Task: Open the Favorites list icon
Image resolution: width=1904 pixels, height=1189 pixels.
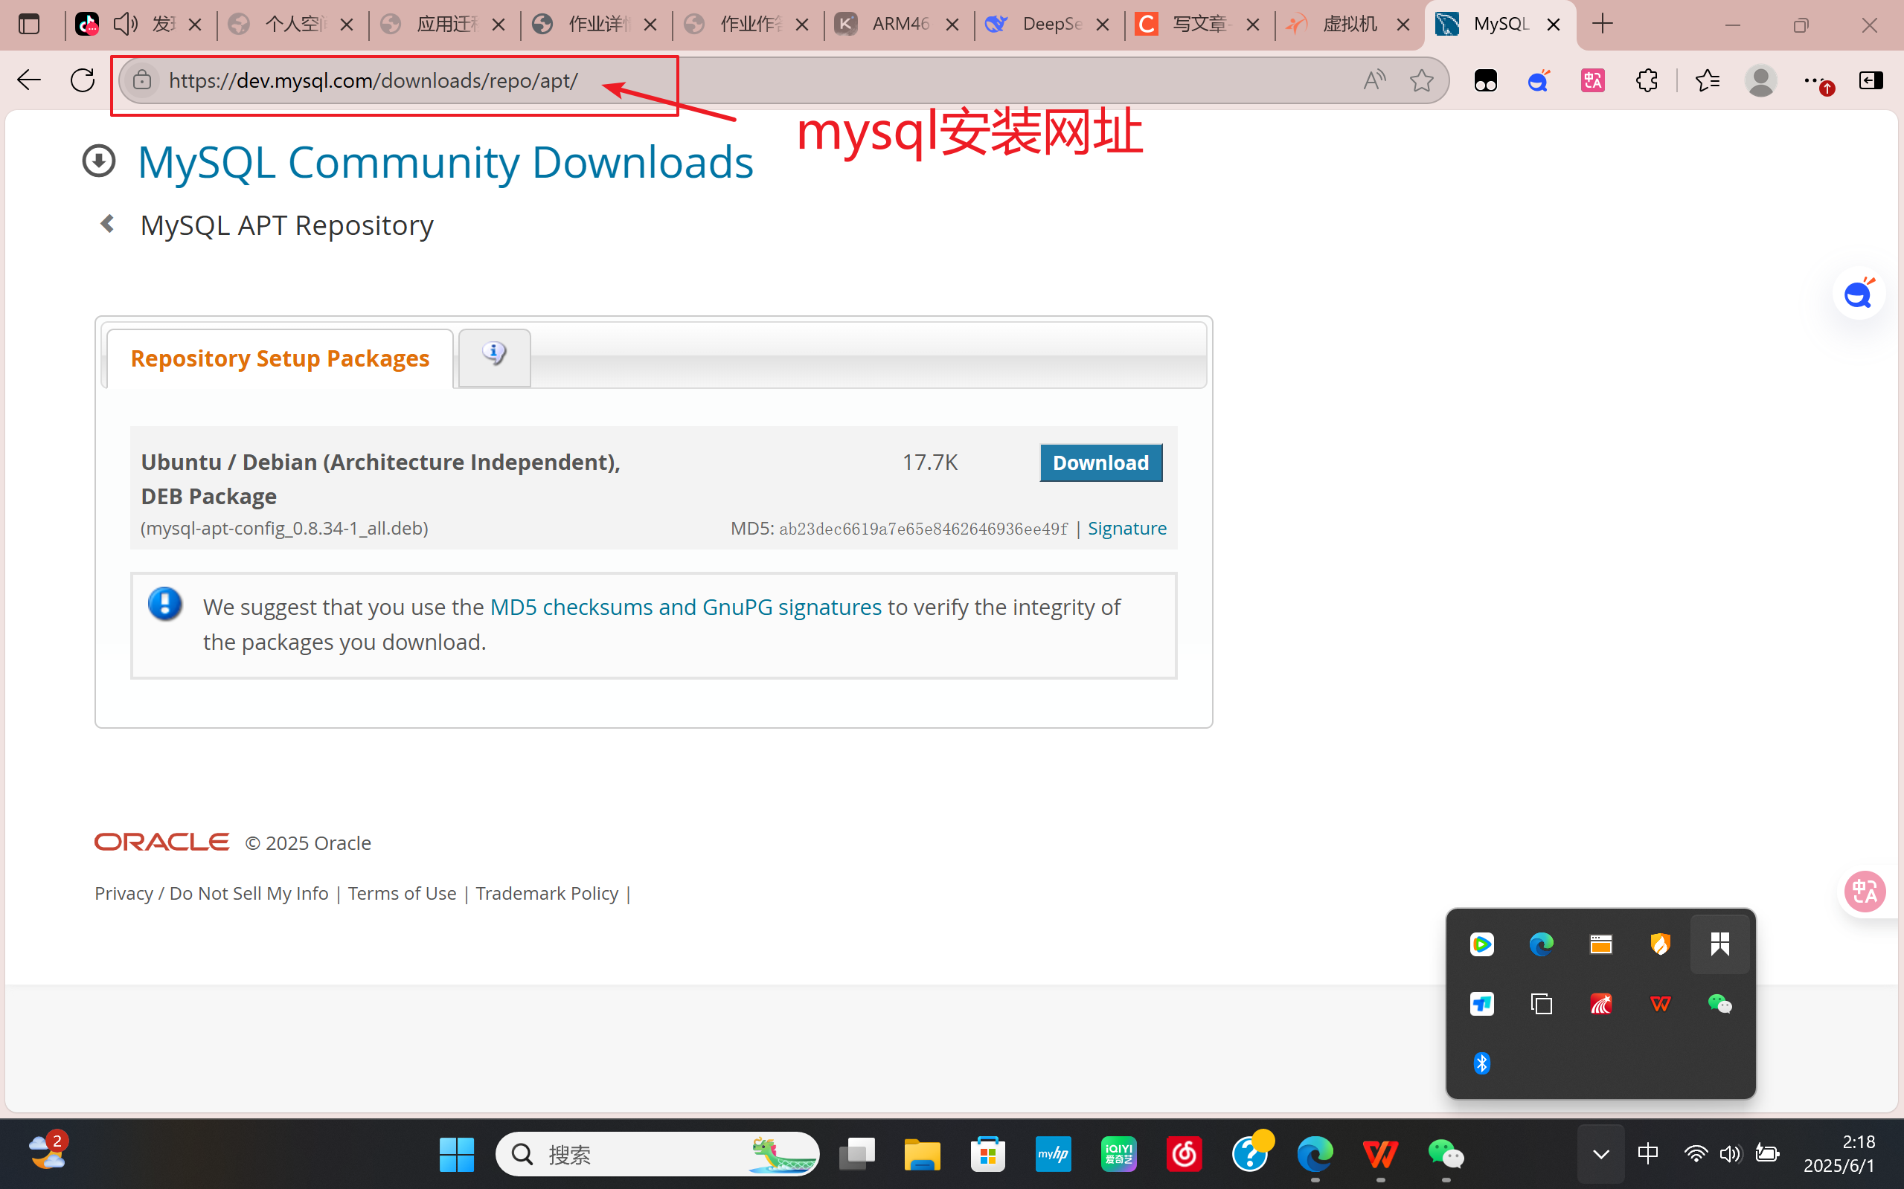Action: [x=1707, y=80]
